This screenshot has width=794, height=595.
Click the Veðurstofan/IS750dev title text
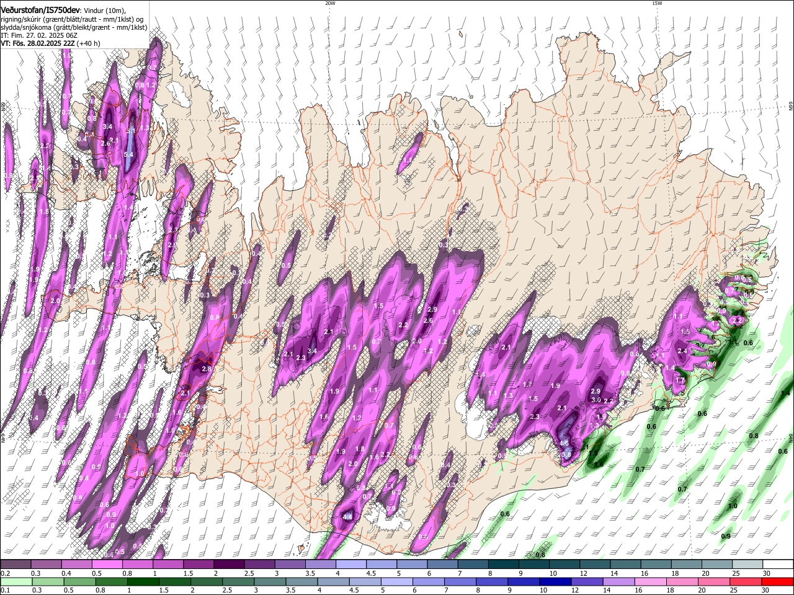tap(40, 11)
